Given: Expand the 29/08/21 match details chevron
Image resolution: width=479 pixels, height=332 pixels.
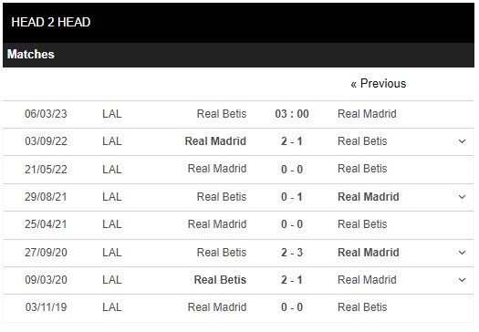Looking at the screenshot, I should (x=462, y=197).
